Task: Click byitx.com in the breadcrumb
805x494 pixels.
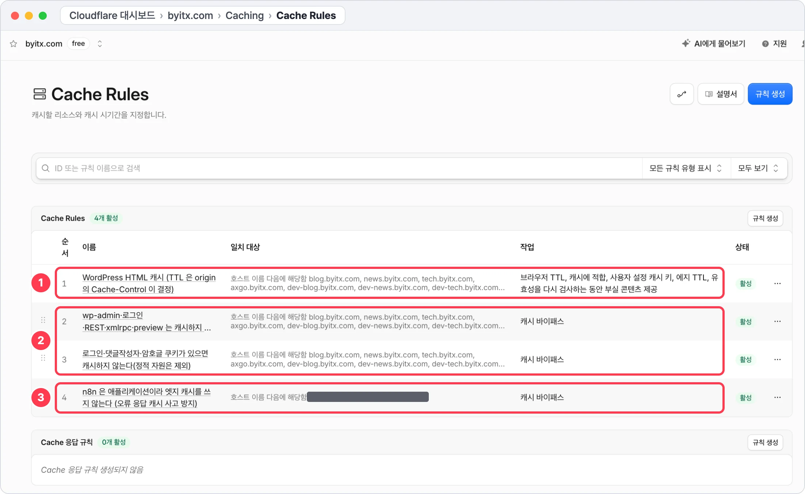Action: (190, 16)
